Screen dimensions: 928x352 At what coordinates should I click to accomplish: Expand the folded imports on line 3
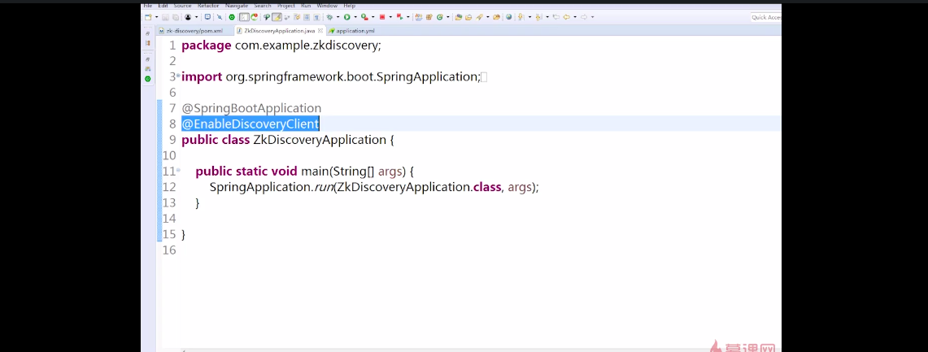click(x=178, y=76)
